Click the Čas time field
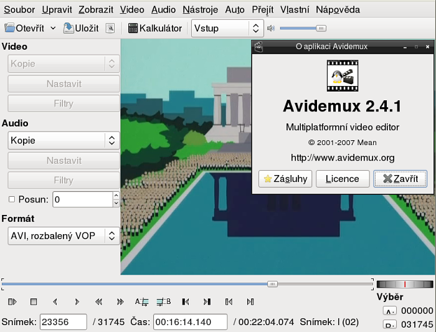This screenshot has width=436, height=332. 190,322
